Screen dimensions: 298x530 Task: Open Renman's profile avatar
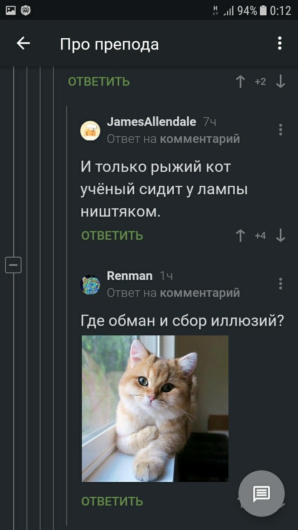pyautogui.click(x=90, y=285)
